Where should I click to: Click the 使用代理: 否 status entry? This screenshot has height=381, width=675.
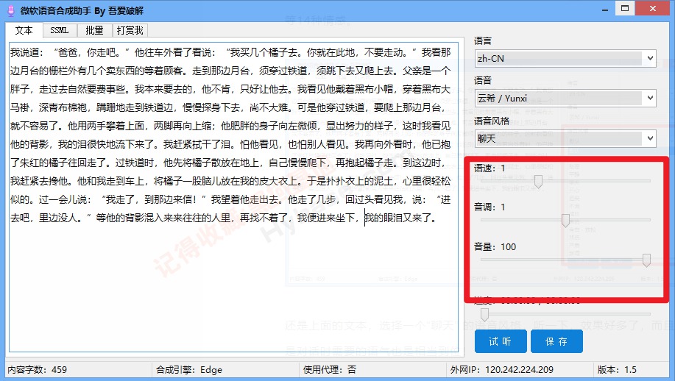tap(329, 370)
